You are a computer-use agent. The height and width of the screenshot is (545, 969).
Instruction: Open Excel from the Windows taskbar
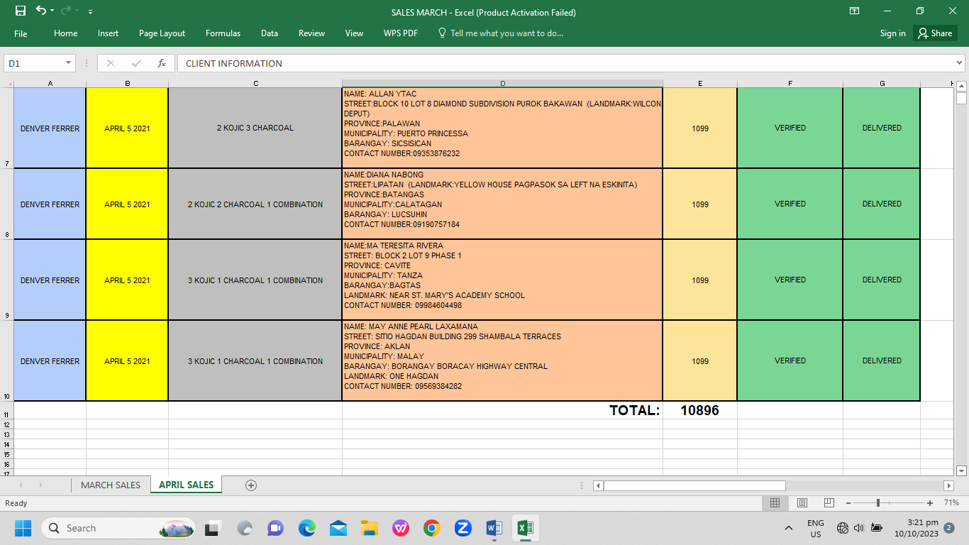click(525, 528)
